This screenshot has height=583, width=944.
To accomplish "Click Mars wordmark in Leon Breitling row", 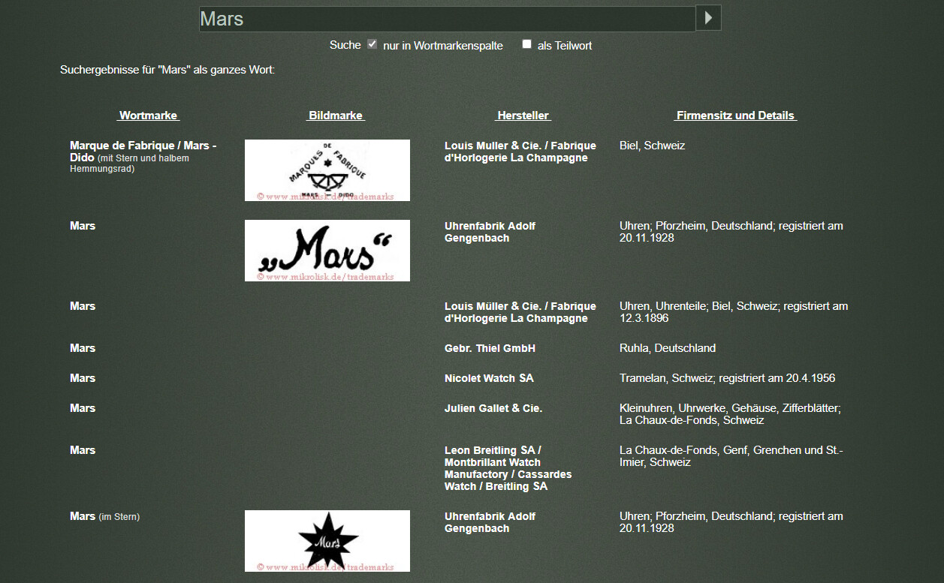I will (x=83, y=450).
